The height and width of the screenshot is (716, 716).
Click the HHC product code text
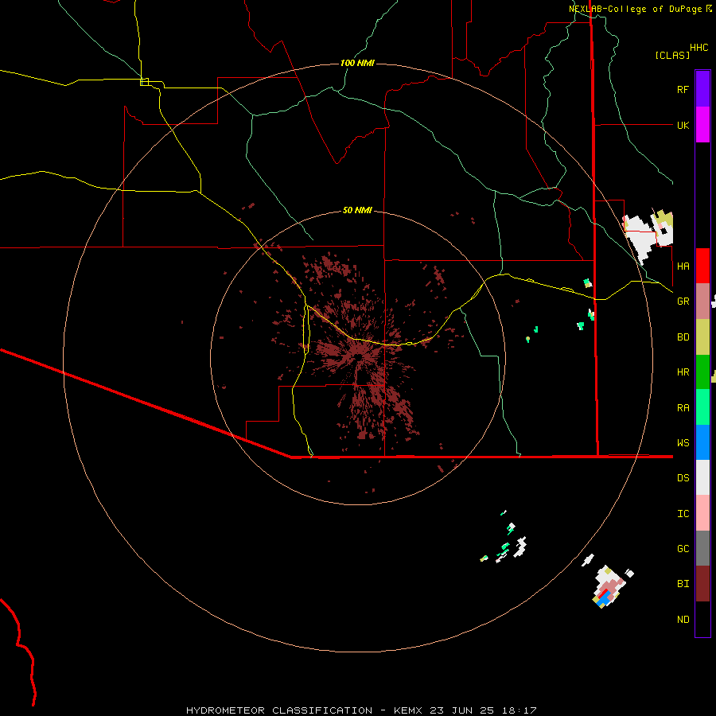pos(698,48)
